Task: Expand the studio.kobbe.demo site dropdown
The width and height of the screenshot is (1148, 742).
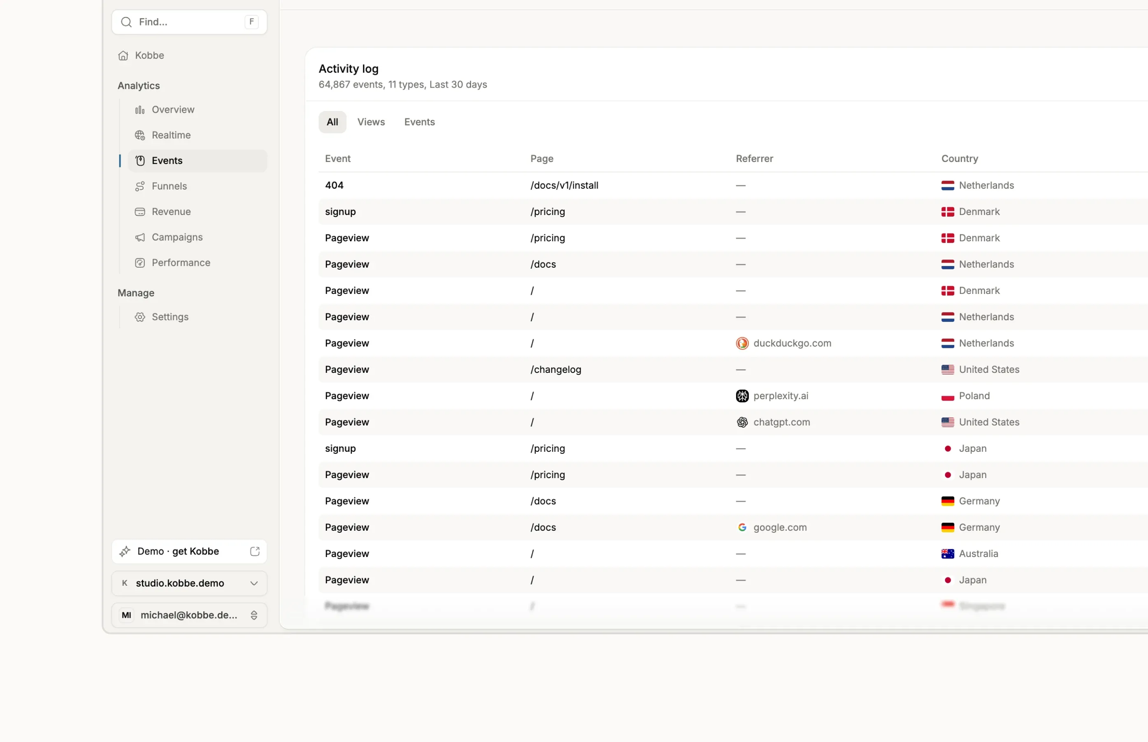Action: pos(189,583)
